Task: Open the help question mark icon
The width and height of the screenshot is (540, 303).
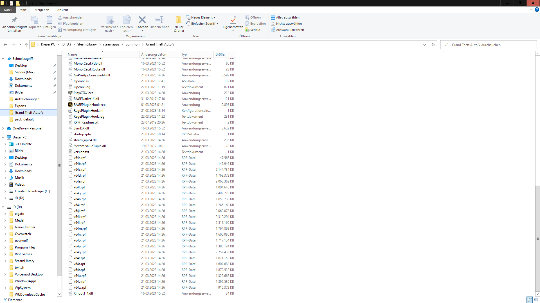Action: [537, 10]
